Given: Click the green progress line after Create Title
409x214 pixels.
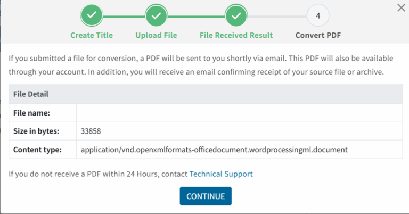Looking at the screenshot, I should click(x=124, y=16).
